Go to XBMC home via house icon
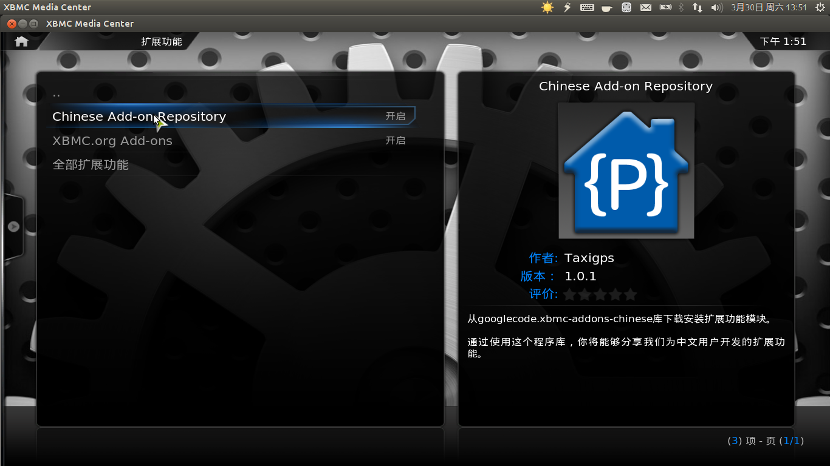Viewport: 830px width, 466px height. coord(21,41)
